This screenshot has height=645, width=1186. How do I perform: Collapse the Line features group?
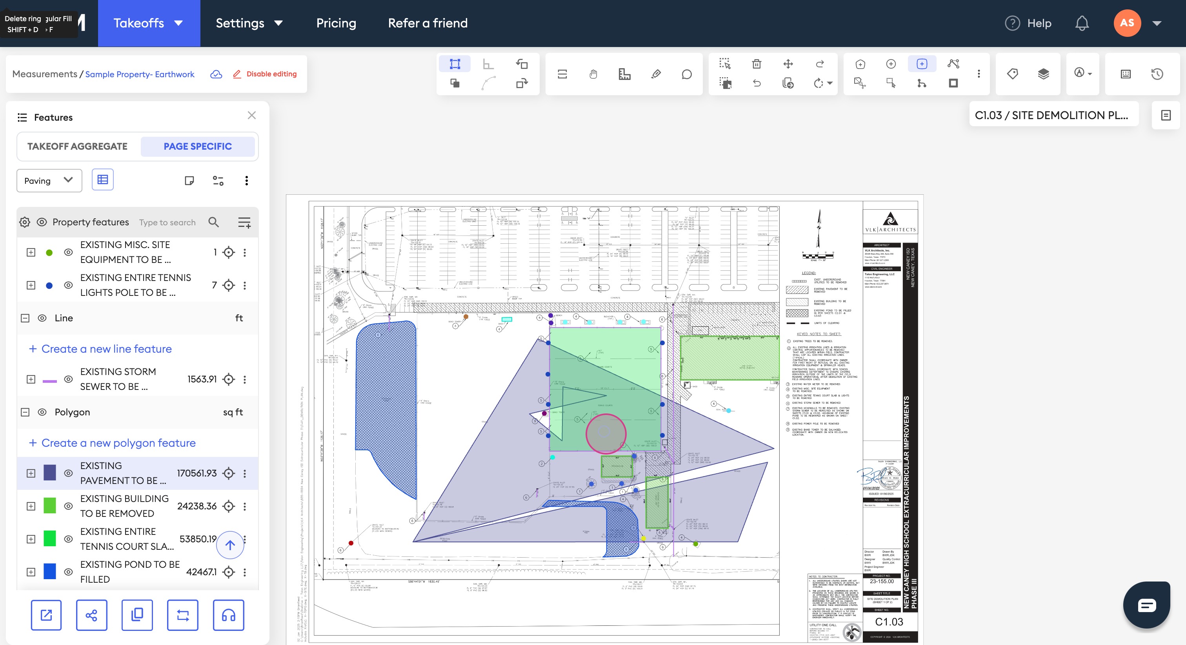coord(25,318)
